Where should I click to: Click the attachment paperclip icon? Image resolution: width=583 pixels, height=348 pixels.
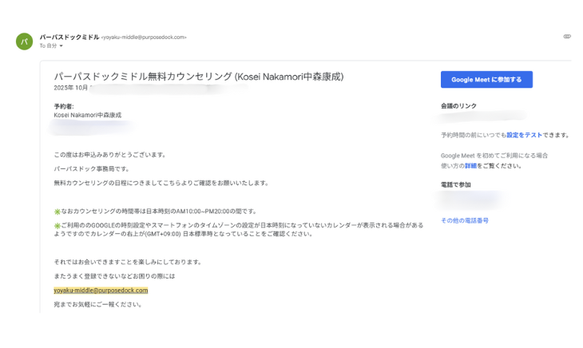click(567, 37)
